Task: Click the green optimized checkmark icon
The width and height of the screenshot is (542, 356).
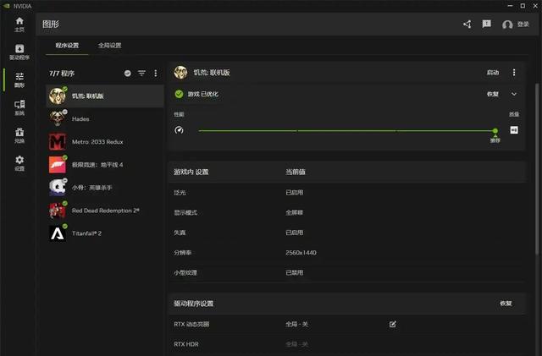Action: tap(179, 94)
